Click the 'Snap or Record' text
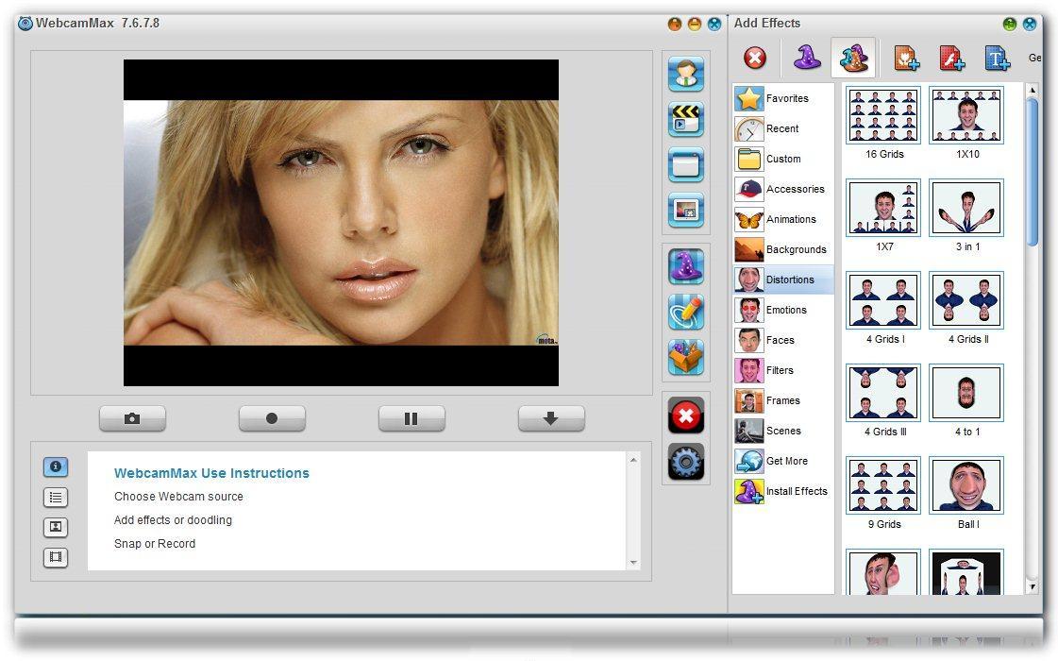 pyautogui.click(x=155, y=544)
